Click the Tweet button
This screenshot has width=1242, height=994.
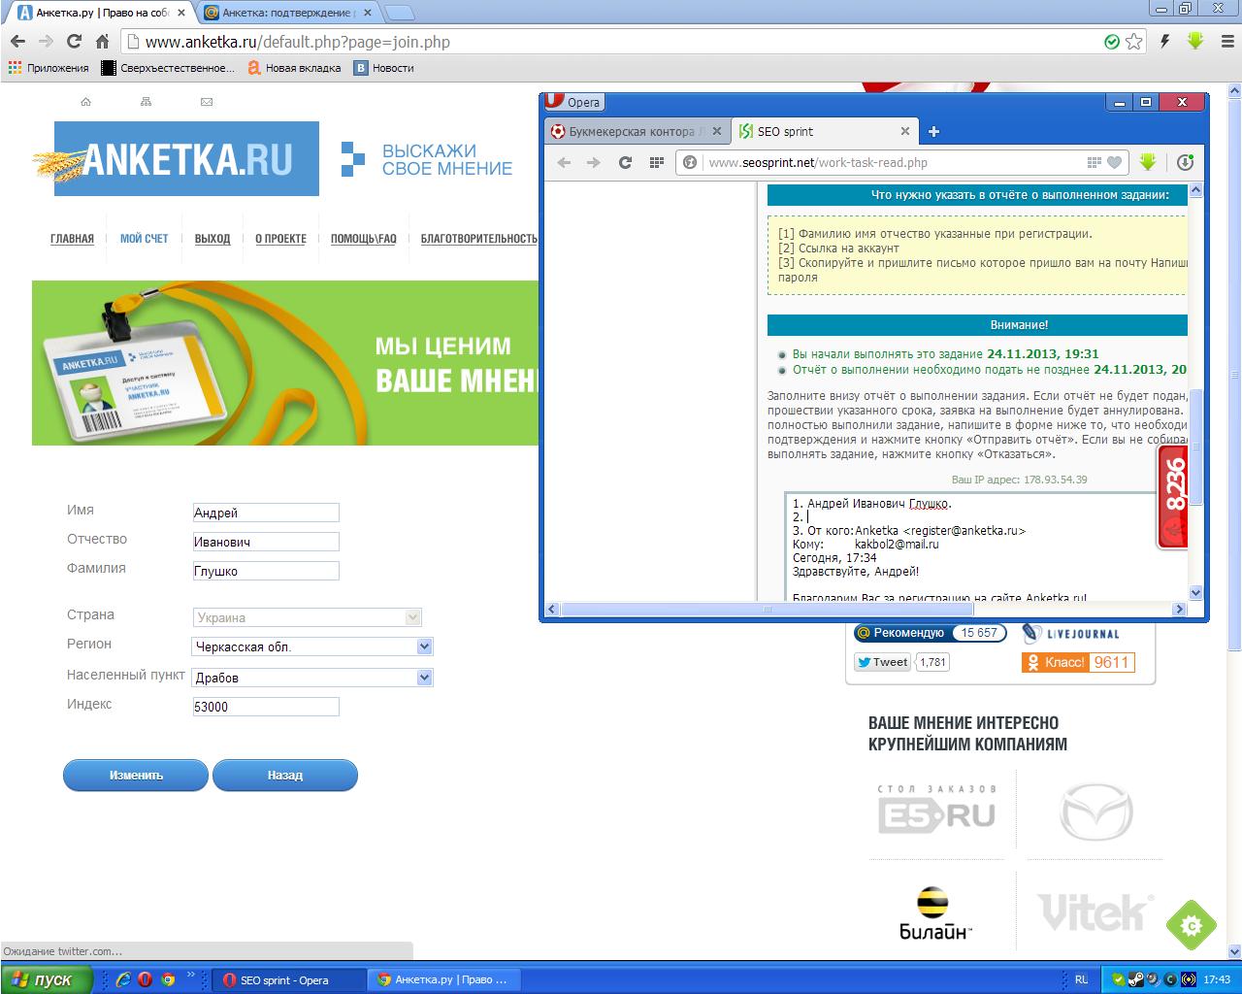(x=882, y=662)
